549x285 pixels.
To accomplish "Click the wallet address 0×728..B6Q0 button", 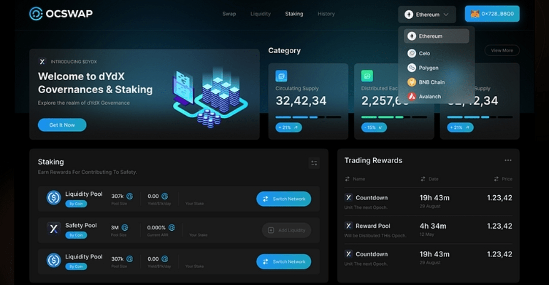I will 492,14.
